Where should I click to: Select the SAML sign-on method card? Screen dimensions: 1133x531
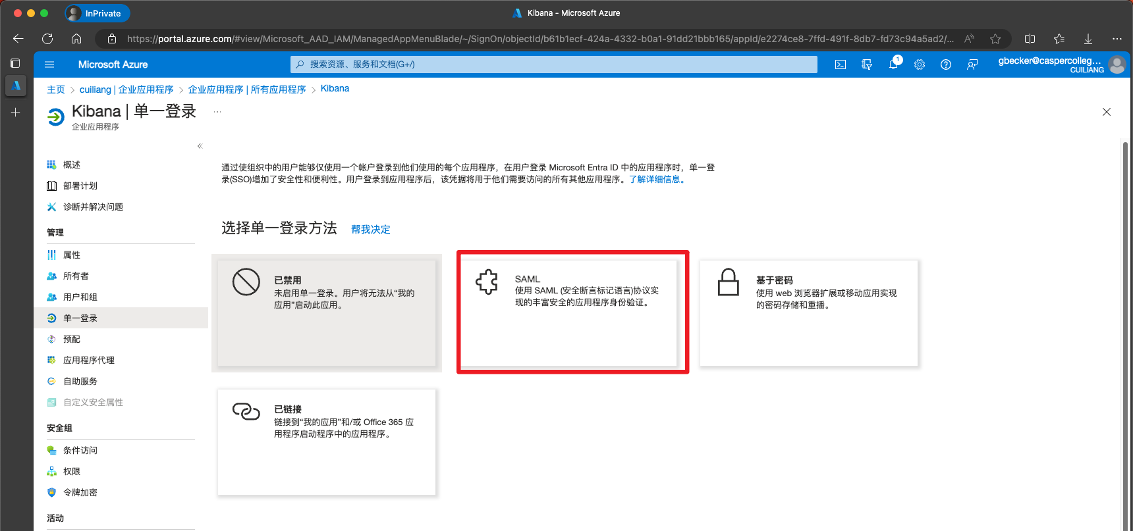(568, 313)
